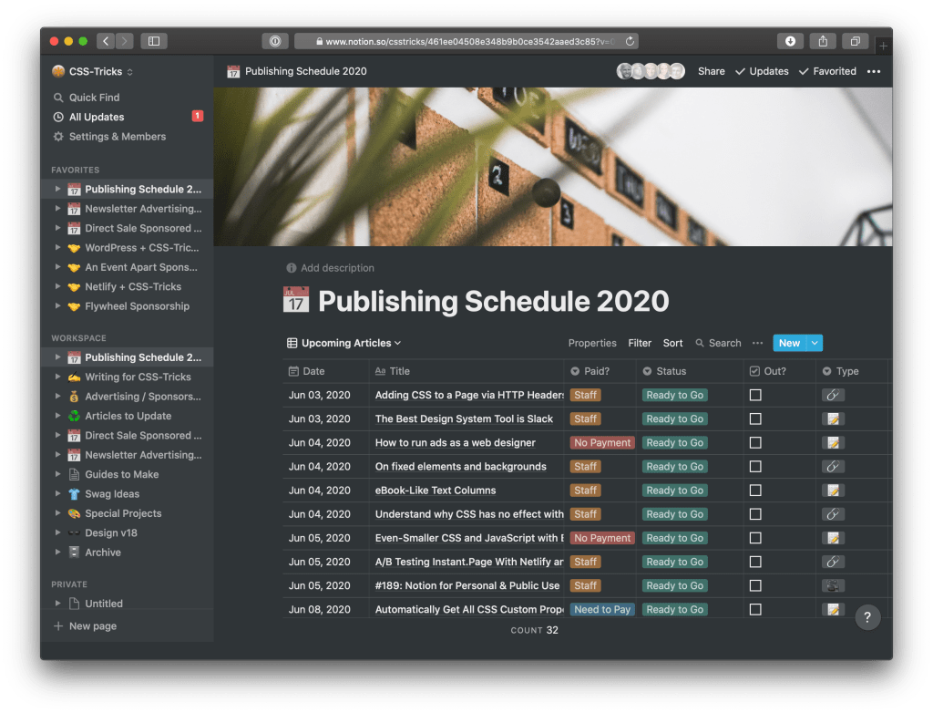The height and width of the screenshot is (713, 933).
Task: Click the help question mark button
Action: coord(867,617)
